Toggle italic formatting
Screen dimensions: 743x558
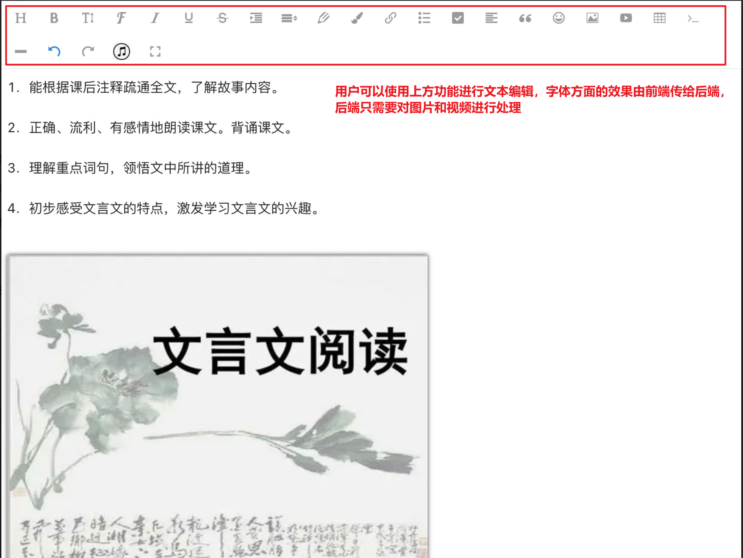click(155, 18)
